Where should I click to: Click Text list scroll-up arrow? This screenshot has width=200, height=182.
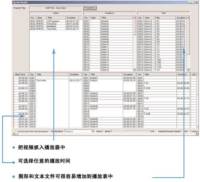pos(188,18)
